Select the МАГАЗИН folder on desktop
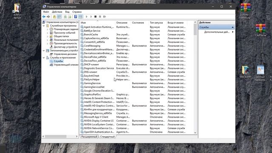This screenshot has width=272, height=153. (x=245, y=72)
